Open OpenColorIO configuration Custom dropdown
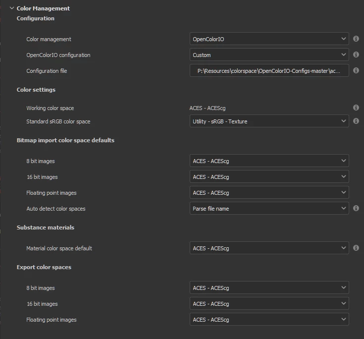The height and width of the screenshot is (339, 364). pyautogui.click(x=269, y=55)
